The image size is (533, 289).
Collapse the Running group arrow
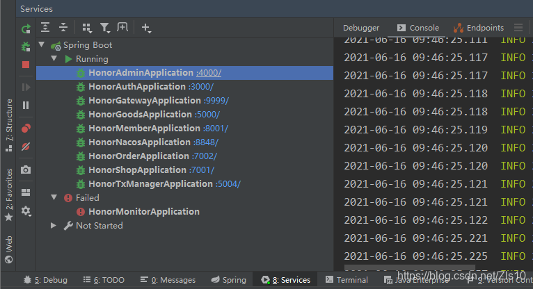pos(54,58)
